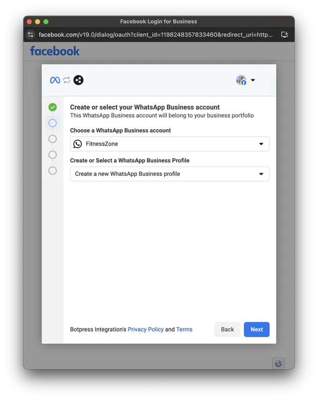Click the blue Next button
Image resolution: width=318 pixels, height=400 pixels.
(257, 330)
